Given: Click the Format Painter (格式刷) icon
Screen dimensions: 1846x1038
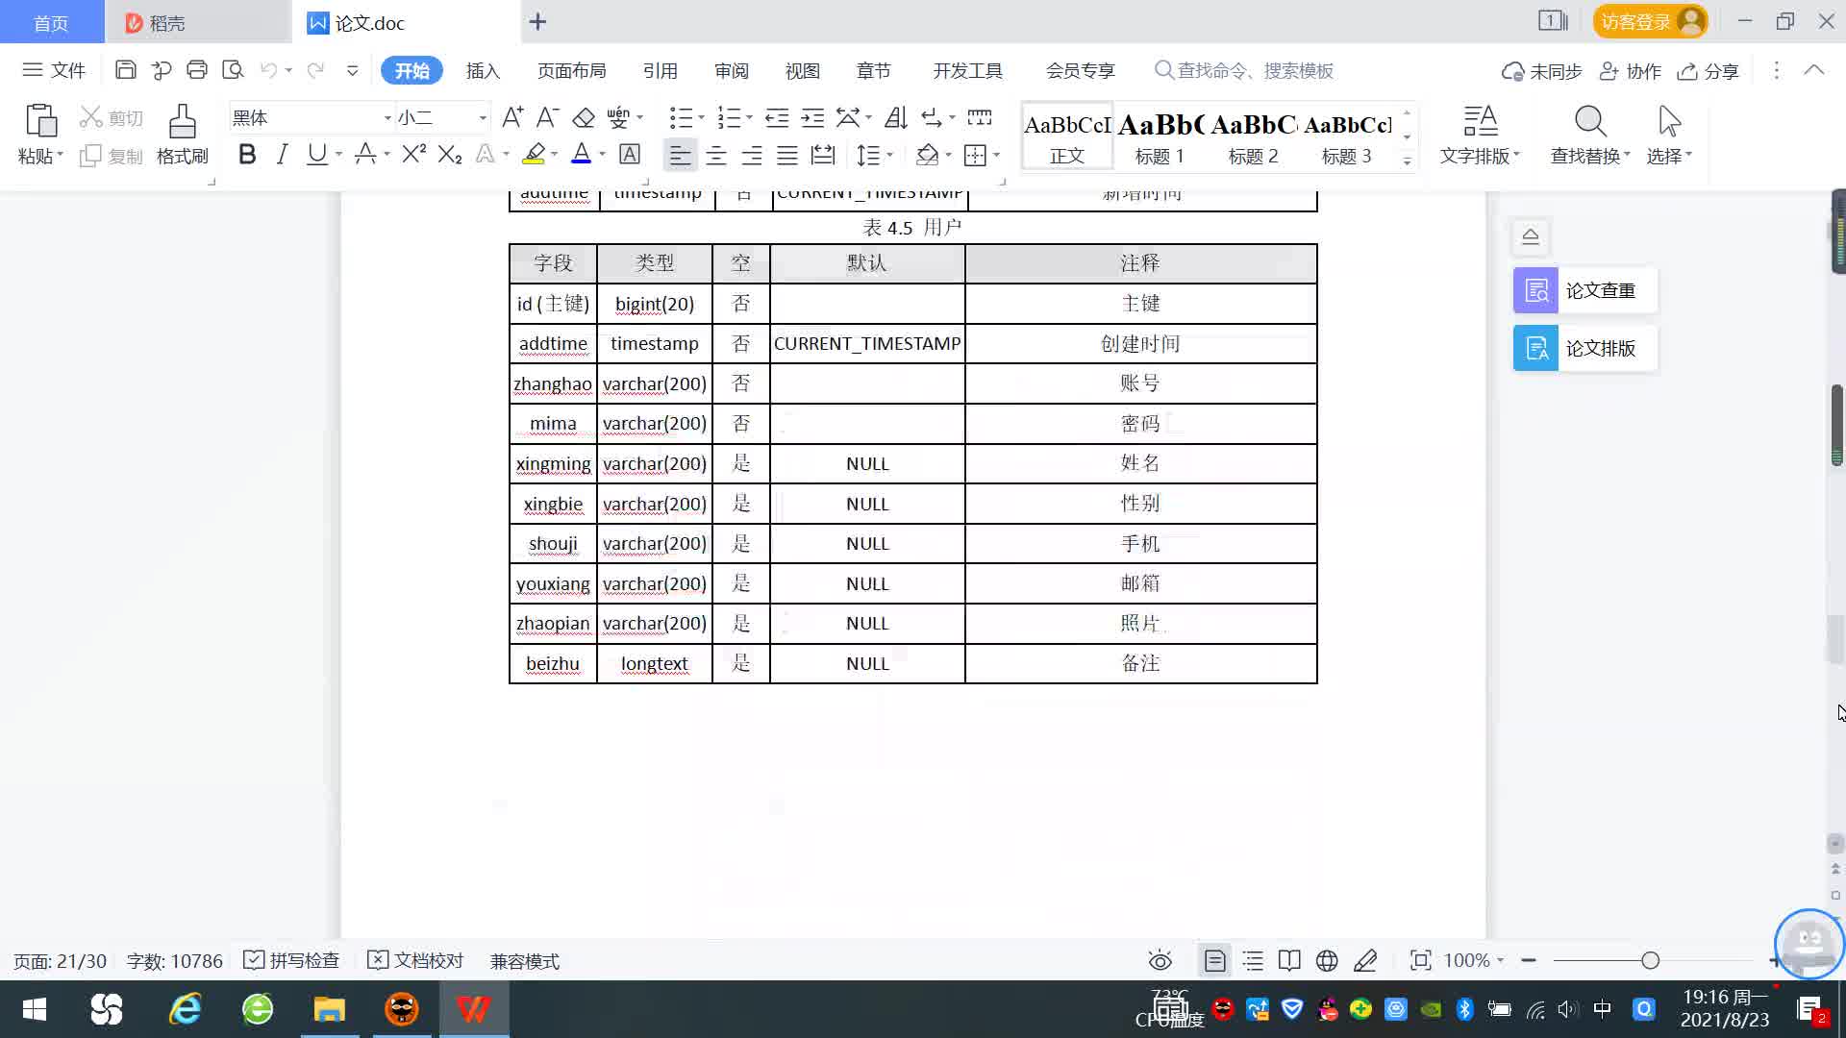Looking at the screenshot, I should pos(182,123).
